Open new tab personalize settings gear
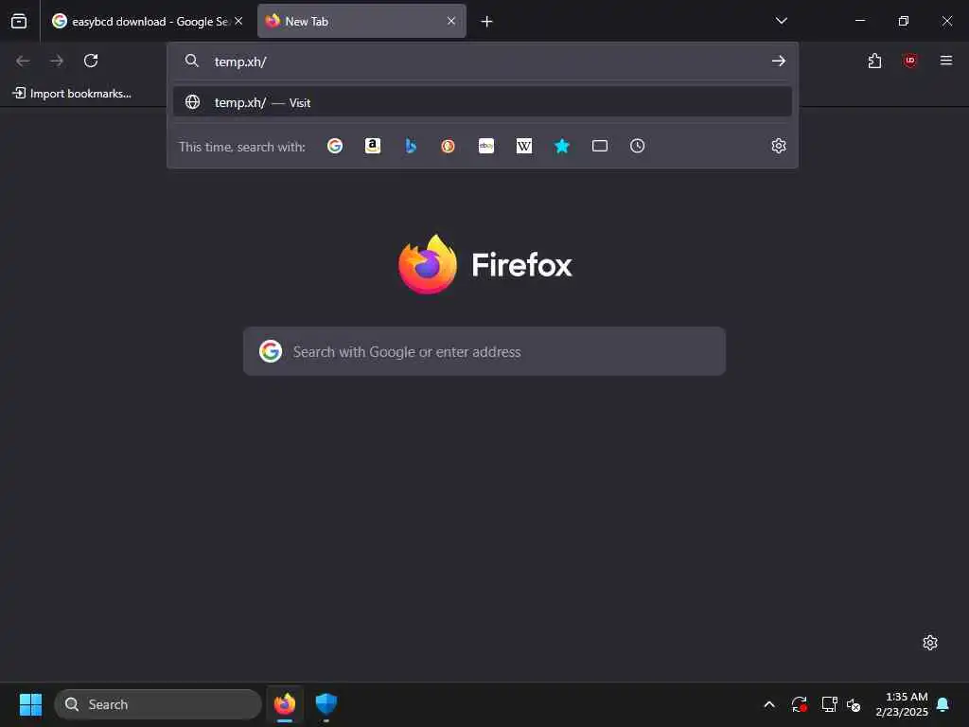Screen dimensions: 969x727 [930, 643]
